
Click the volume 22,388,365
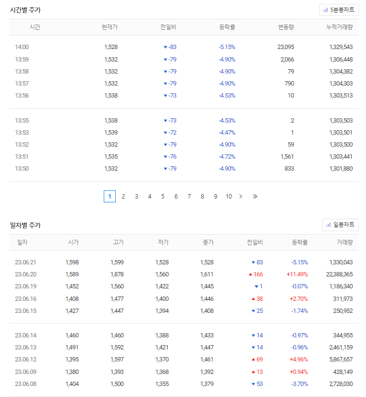pos(340,274)
